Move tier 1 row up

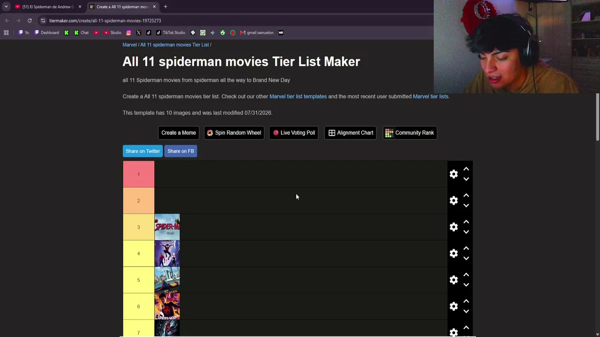tap(466, 169)
